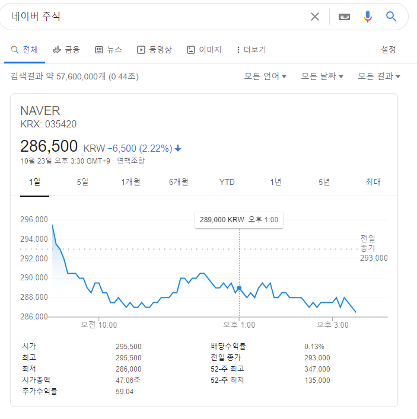Image resolution: width=417 pixels, height=419 pixels.
Task: Click the 오전 10:00 axis label
Action: pyautogui.click(x=99, y=325)
